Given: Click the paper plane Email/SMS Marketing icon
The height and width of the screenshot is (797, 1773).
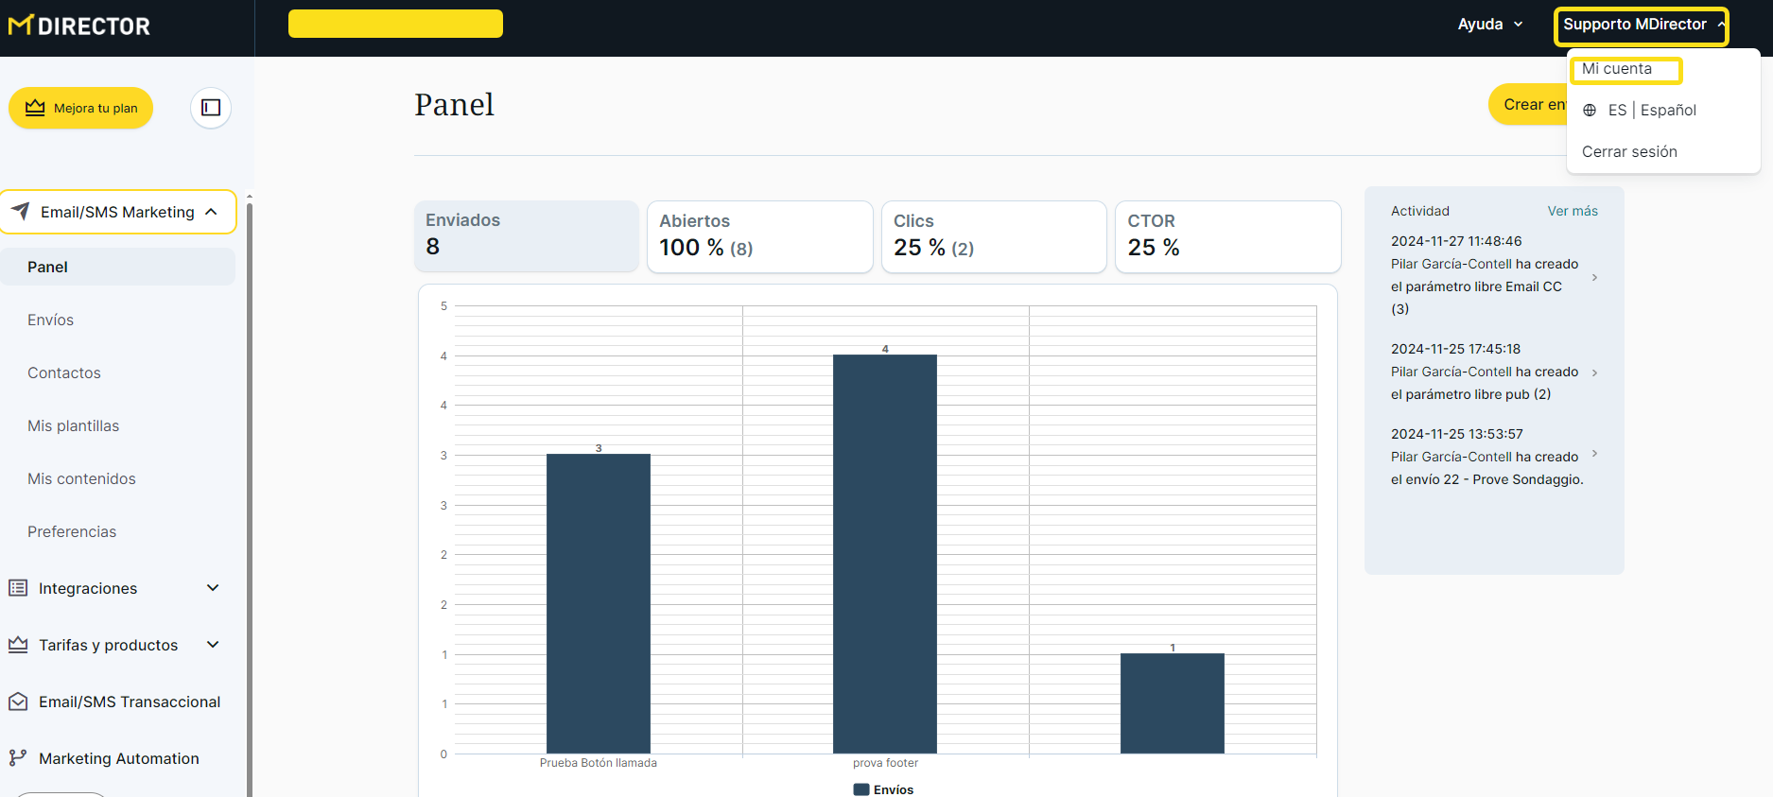Looking at the screenshot, I should [x=21, y=212].
